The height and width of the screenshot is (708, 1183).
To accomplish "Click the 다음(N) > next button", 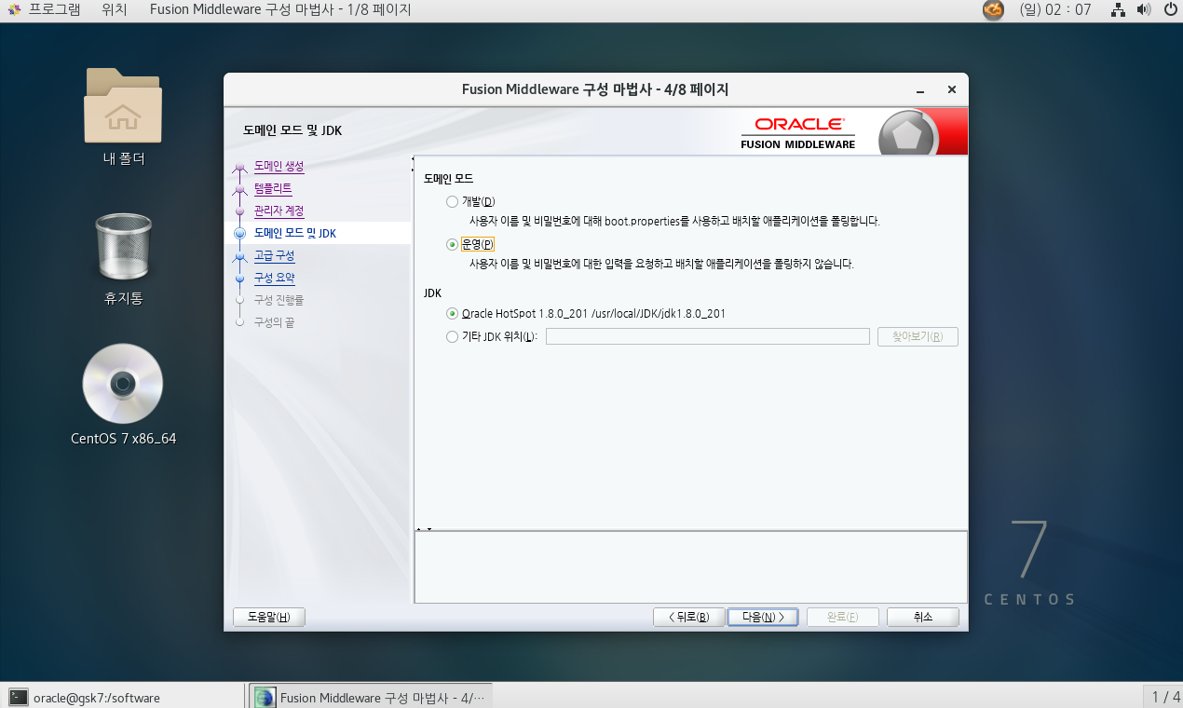I will pyautogui.click(x=762, y=617).
